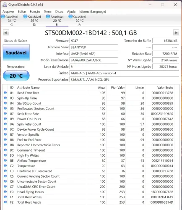182x210 pixels.
Task: Click the Padrão field ATA8-ACS
Action: (x=124, y=73)
